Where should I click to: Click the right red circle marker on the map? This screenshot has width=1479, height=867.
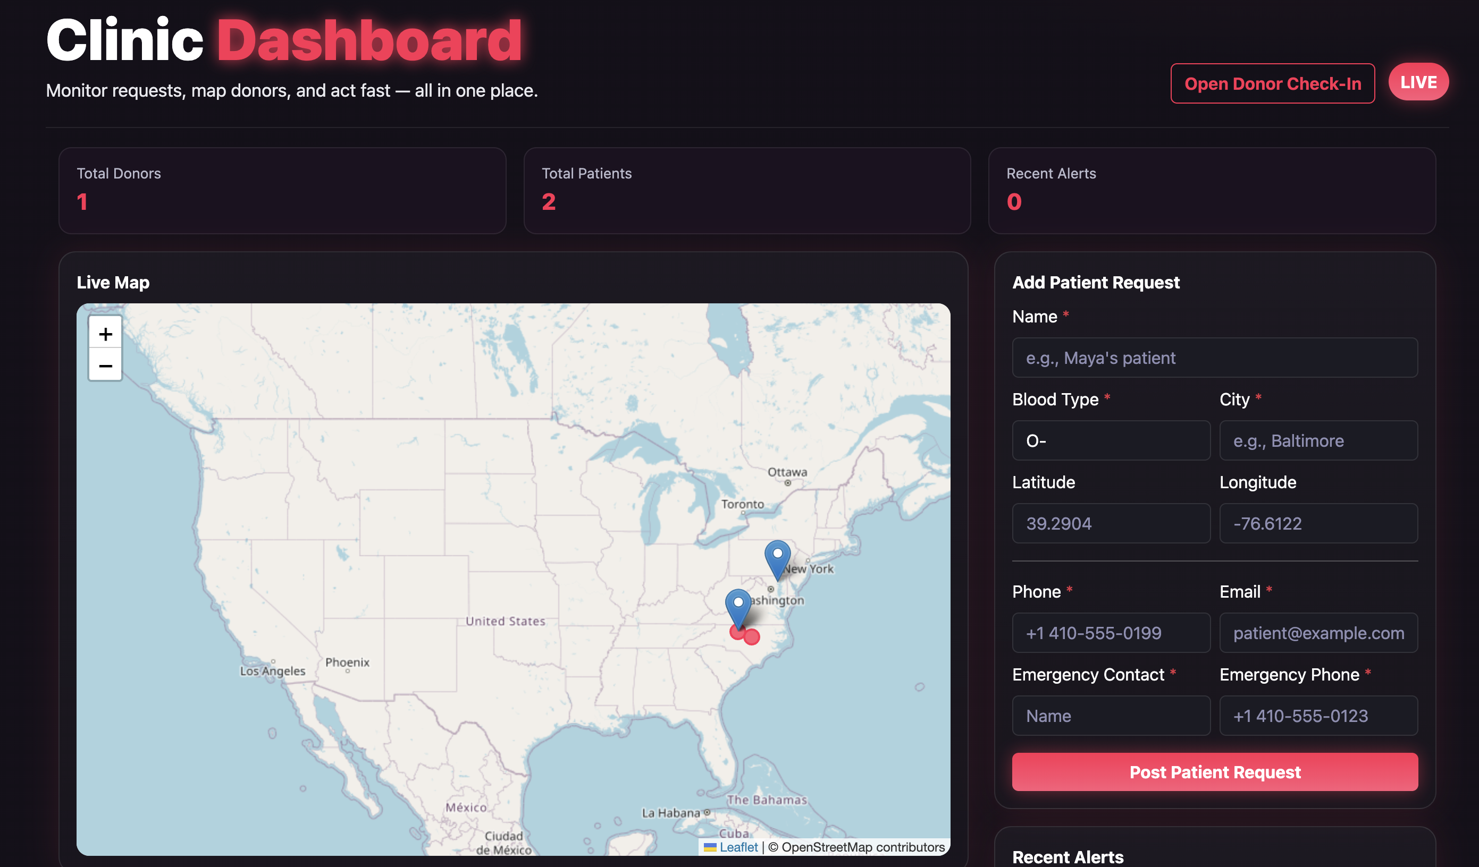[752, 637]
